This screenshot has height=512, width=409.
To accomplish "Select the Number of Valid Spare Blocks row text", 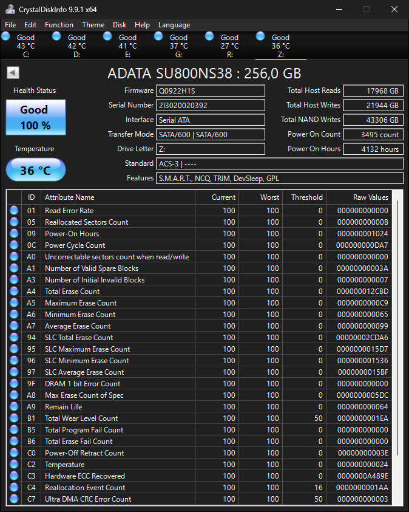I will pos(92,268).
